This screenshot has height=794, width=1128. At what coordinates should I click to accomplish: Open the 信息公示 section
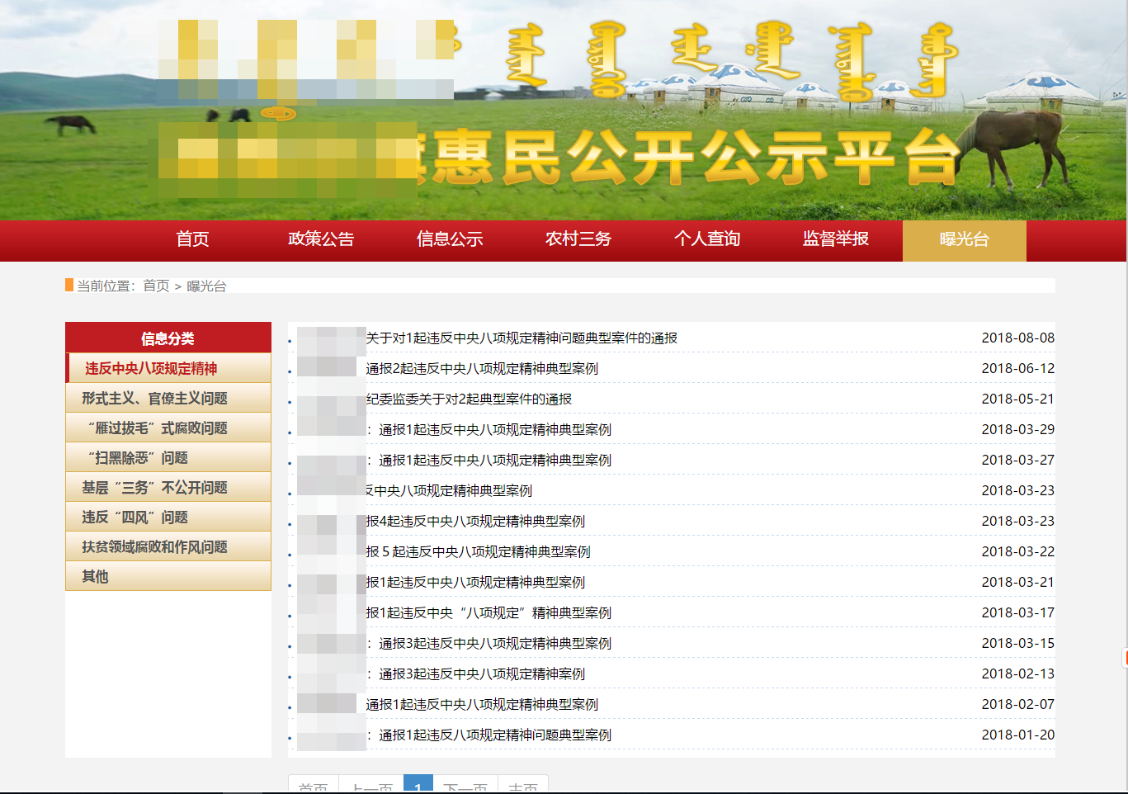tap(449, 239)
